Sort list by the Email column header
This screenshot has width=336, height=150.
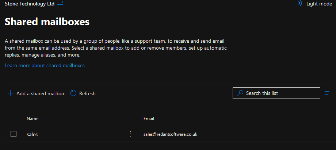pos(149,119)
